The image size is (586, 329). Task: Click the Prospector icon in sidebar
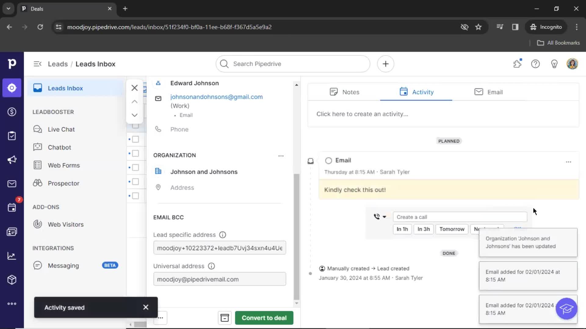(38, 183)
